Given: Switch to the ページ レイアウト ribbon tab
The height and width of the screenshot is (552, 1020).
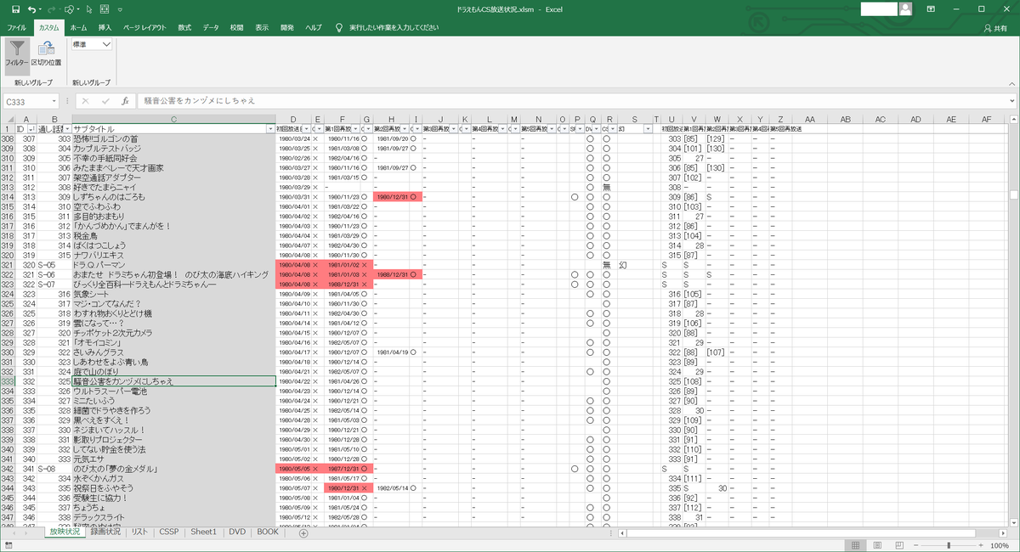Looking at the screenshot, I should click(144, 27).
